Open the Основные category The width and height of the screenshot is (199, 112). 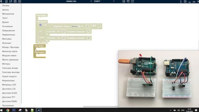coord(7,26)
